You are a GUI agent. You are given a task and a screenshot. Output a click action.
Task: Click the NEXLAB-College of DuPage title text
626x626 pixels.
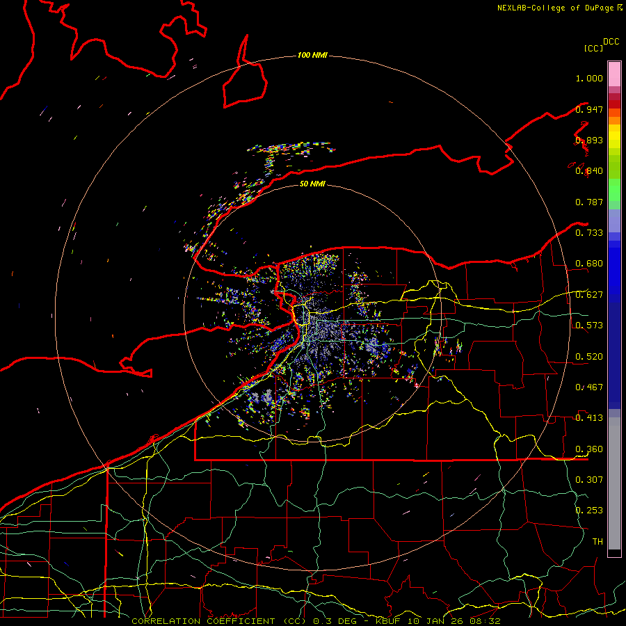tap(556, 8)
